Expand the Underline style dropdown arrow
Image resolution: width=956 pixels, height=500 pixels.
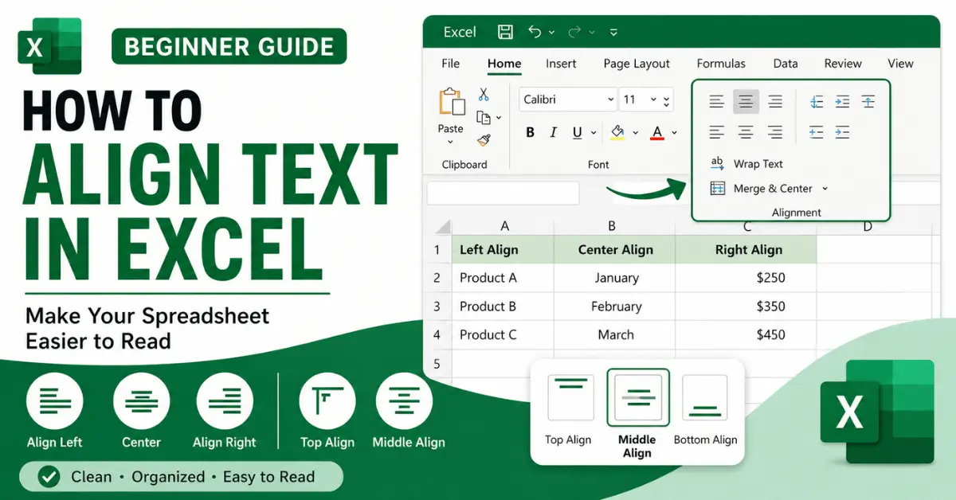(x=594, y=133)
